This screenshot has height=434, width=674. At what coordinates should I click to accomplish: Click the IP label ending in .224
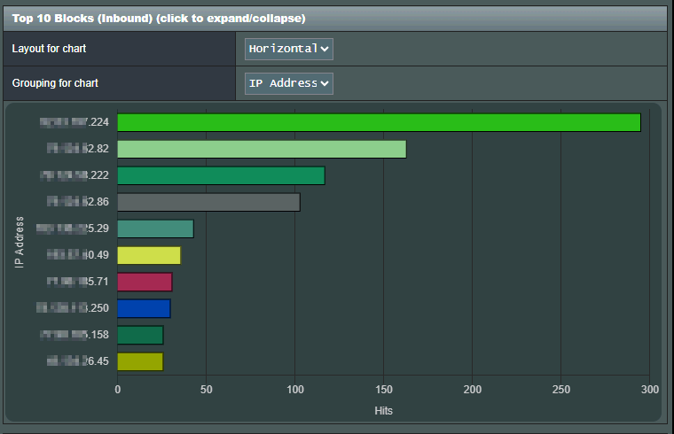click(x=75, y=123)
